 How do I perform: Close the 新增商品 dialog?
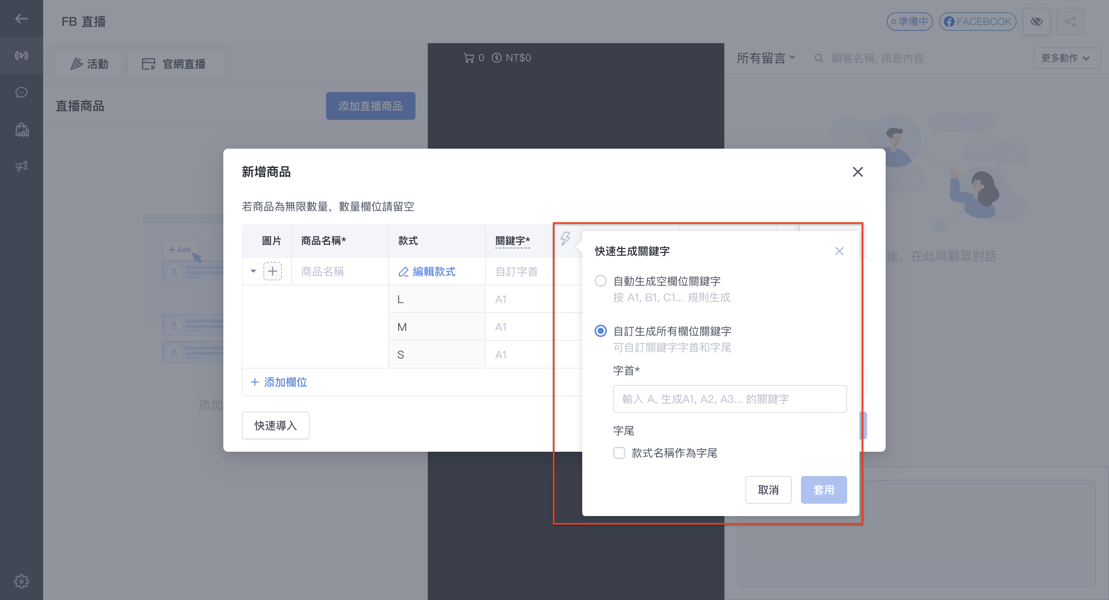point(858,172)
